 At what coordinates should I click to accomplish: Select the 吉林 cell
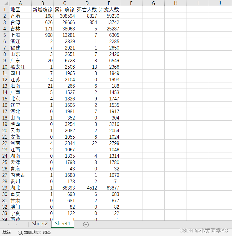tap(20, 28)
